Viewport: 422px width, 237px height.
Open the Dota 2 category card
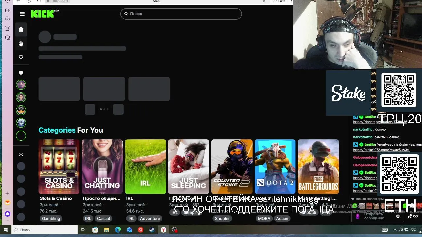click(275, 167)
